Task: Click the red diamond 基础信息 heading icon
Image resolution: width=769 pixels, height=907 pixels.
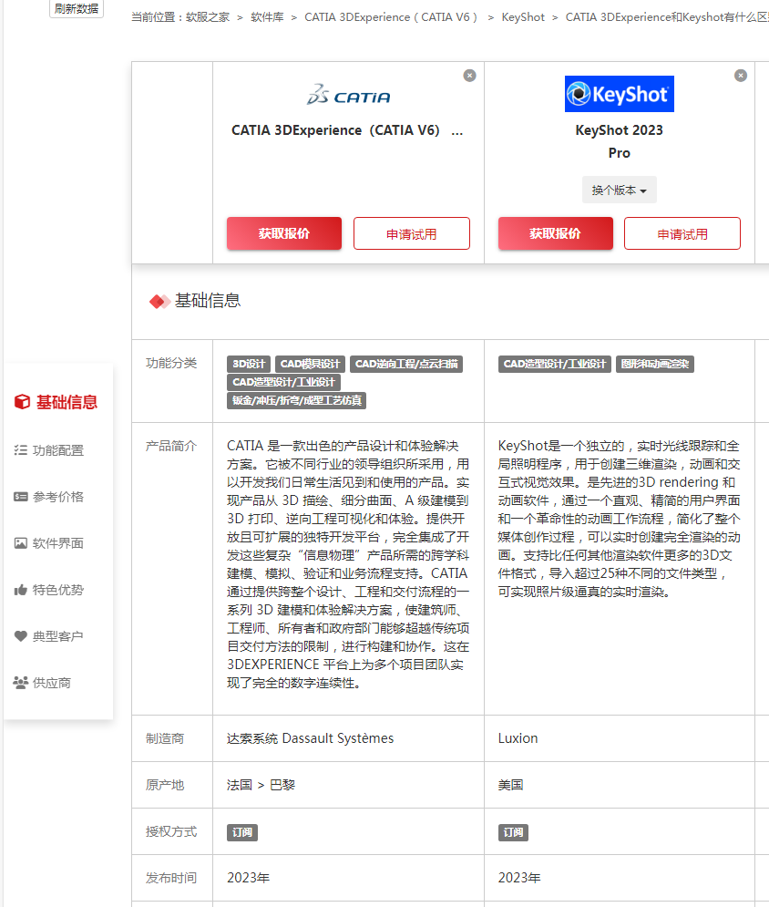Action: [159, 302]
